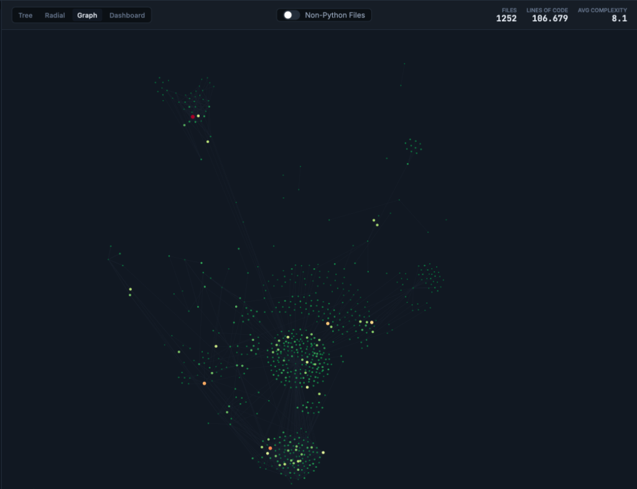Click the Non-Python Files label text
Screen dimensions: 637x489
335,15
